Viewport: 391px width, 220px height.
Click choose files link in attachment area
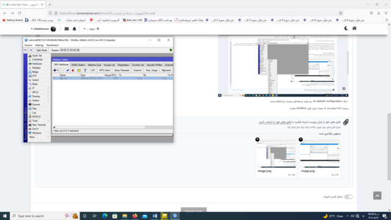point(275,122)
